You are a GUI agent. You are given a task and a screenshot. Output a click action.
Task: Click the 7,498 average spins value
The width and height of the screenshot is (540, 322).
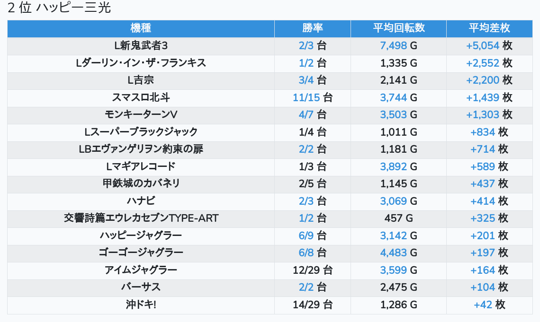[393, 46]
